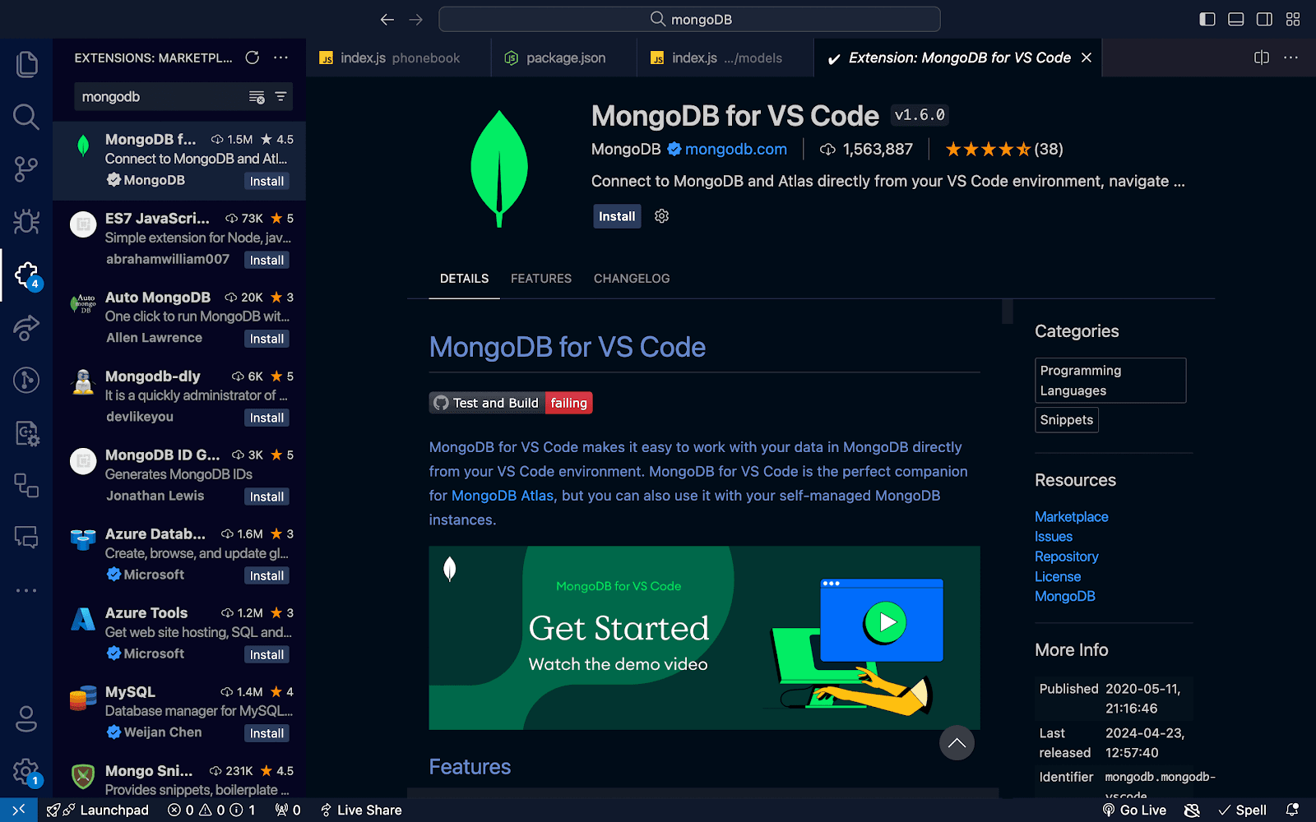Open editor more actions menu
Image resolution: width=1316 pixels, height=822 pixels.
pyautogui.click(x=1291, y=58)
